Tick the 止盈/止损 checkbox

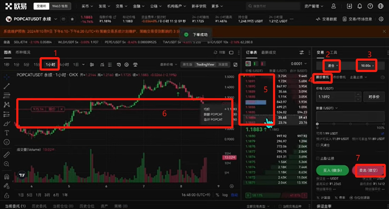click(x=318, y=158)
